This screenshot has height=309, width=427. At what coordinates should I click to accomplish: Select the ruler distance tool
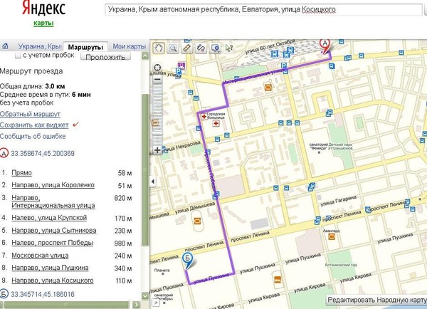[187, 48]
